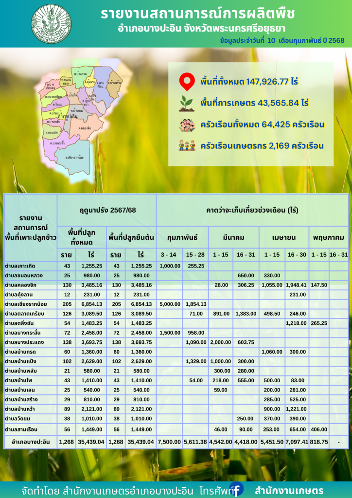
Task: Click row label ตำบลบ้านเลน
Action: click(20, 390)
